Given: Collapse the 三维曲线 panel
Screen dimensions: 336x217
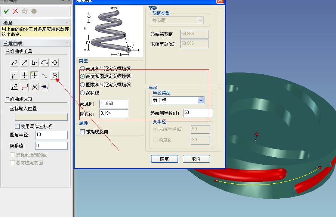Looking at the screenshot, I should (x=67, y=43).
